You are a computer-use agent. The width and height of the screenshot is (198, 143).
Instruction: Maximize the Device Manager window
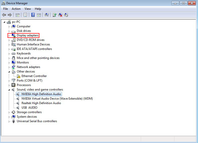click(x=183, y=3)
